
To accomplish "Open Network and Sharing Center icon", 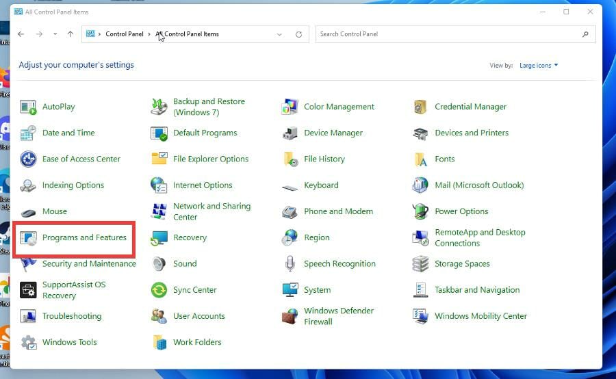I will pos(159,211).
